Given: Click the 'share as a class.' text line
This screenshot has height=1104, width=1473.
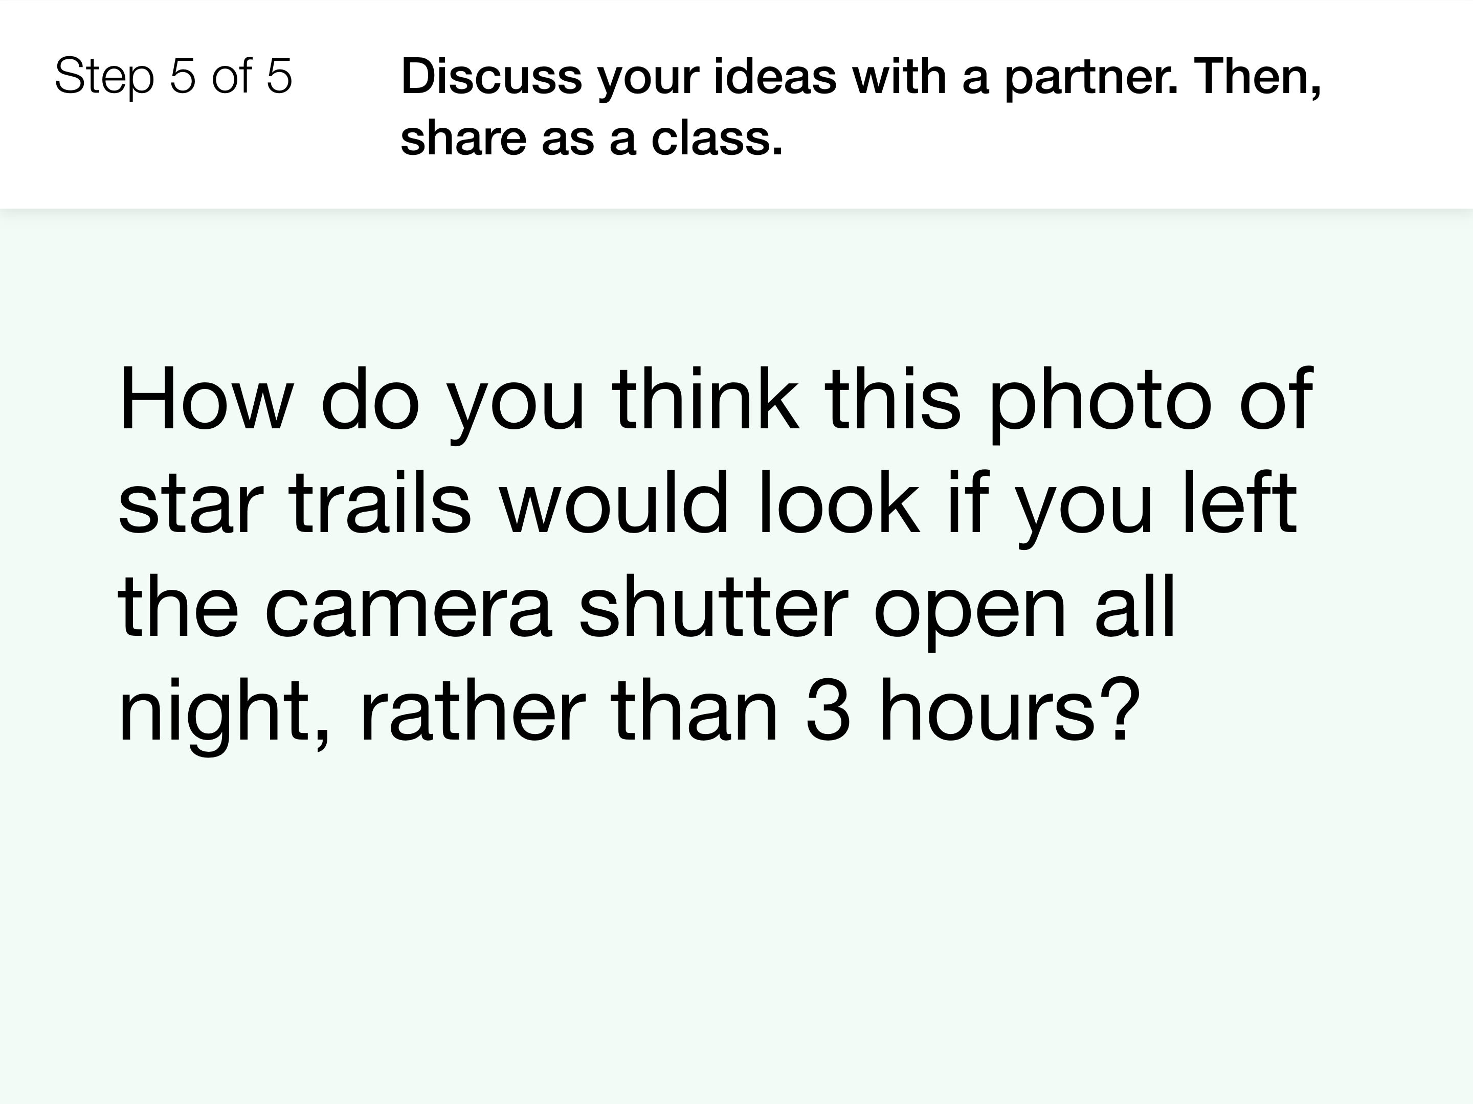Looking at the screenshot, I should [591, 139].
